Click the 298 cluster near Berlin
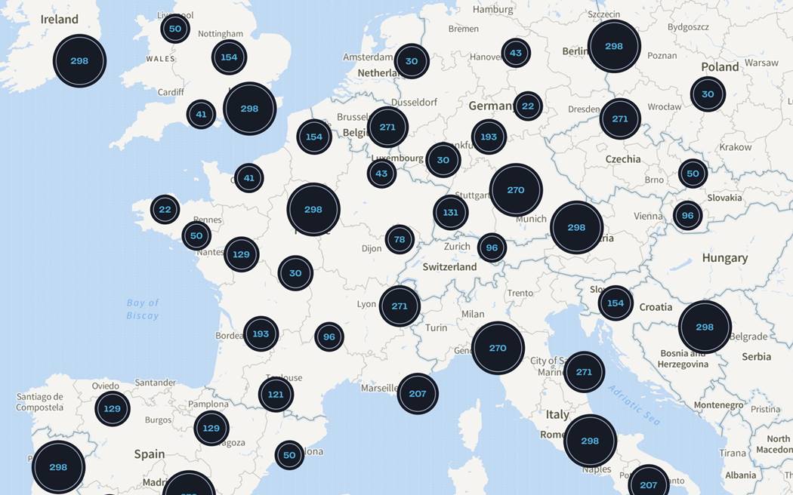The width and height of the screenshot is (793, 495). tap(614, 47)
